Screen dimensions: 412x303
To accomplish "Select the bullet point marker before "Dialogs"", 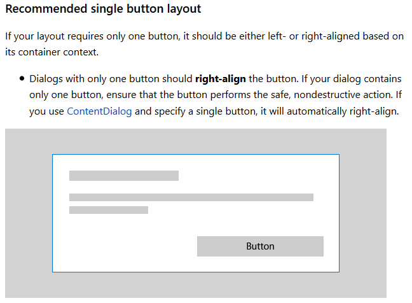I will pos(22,79).
